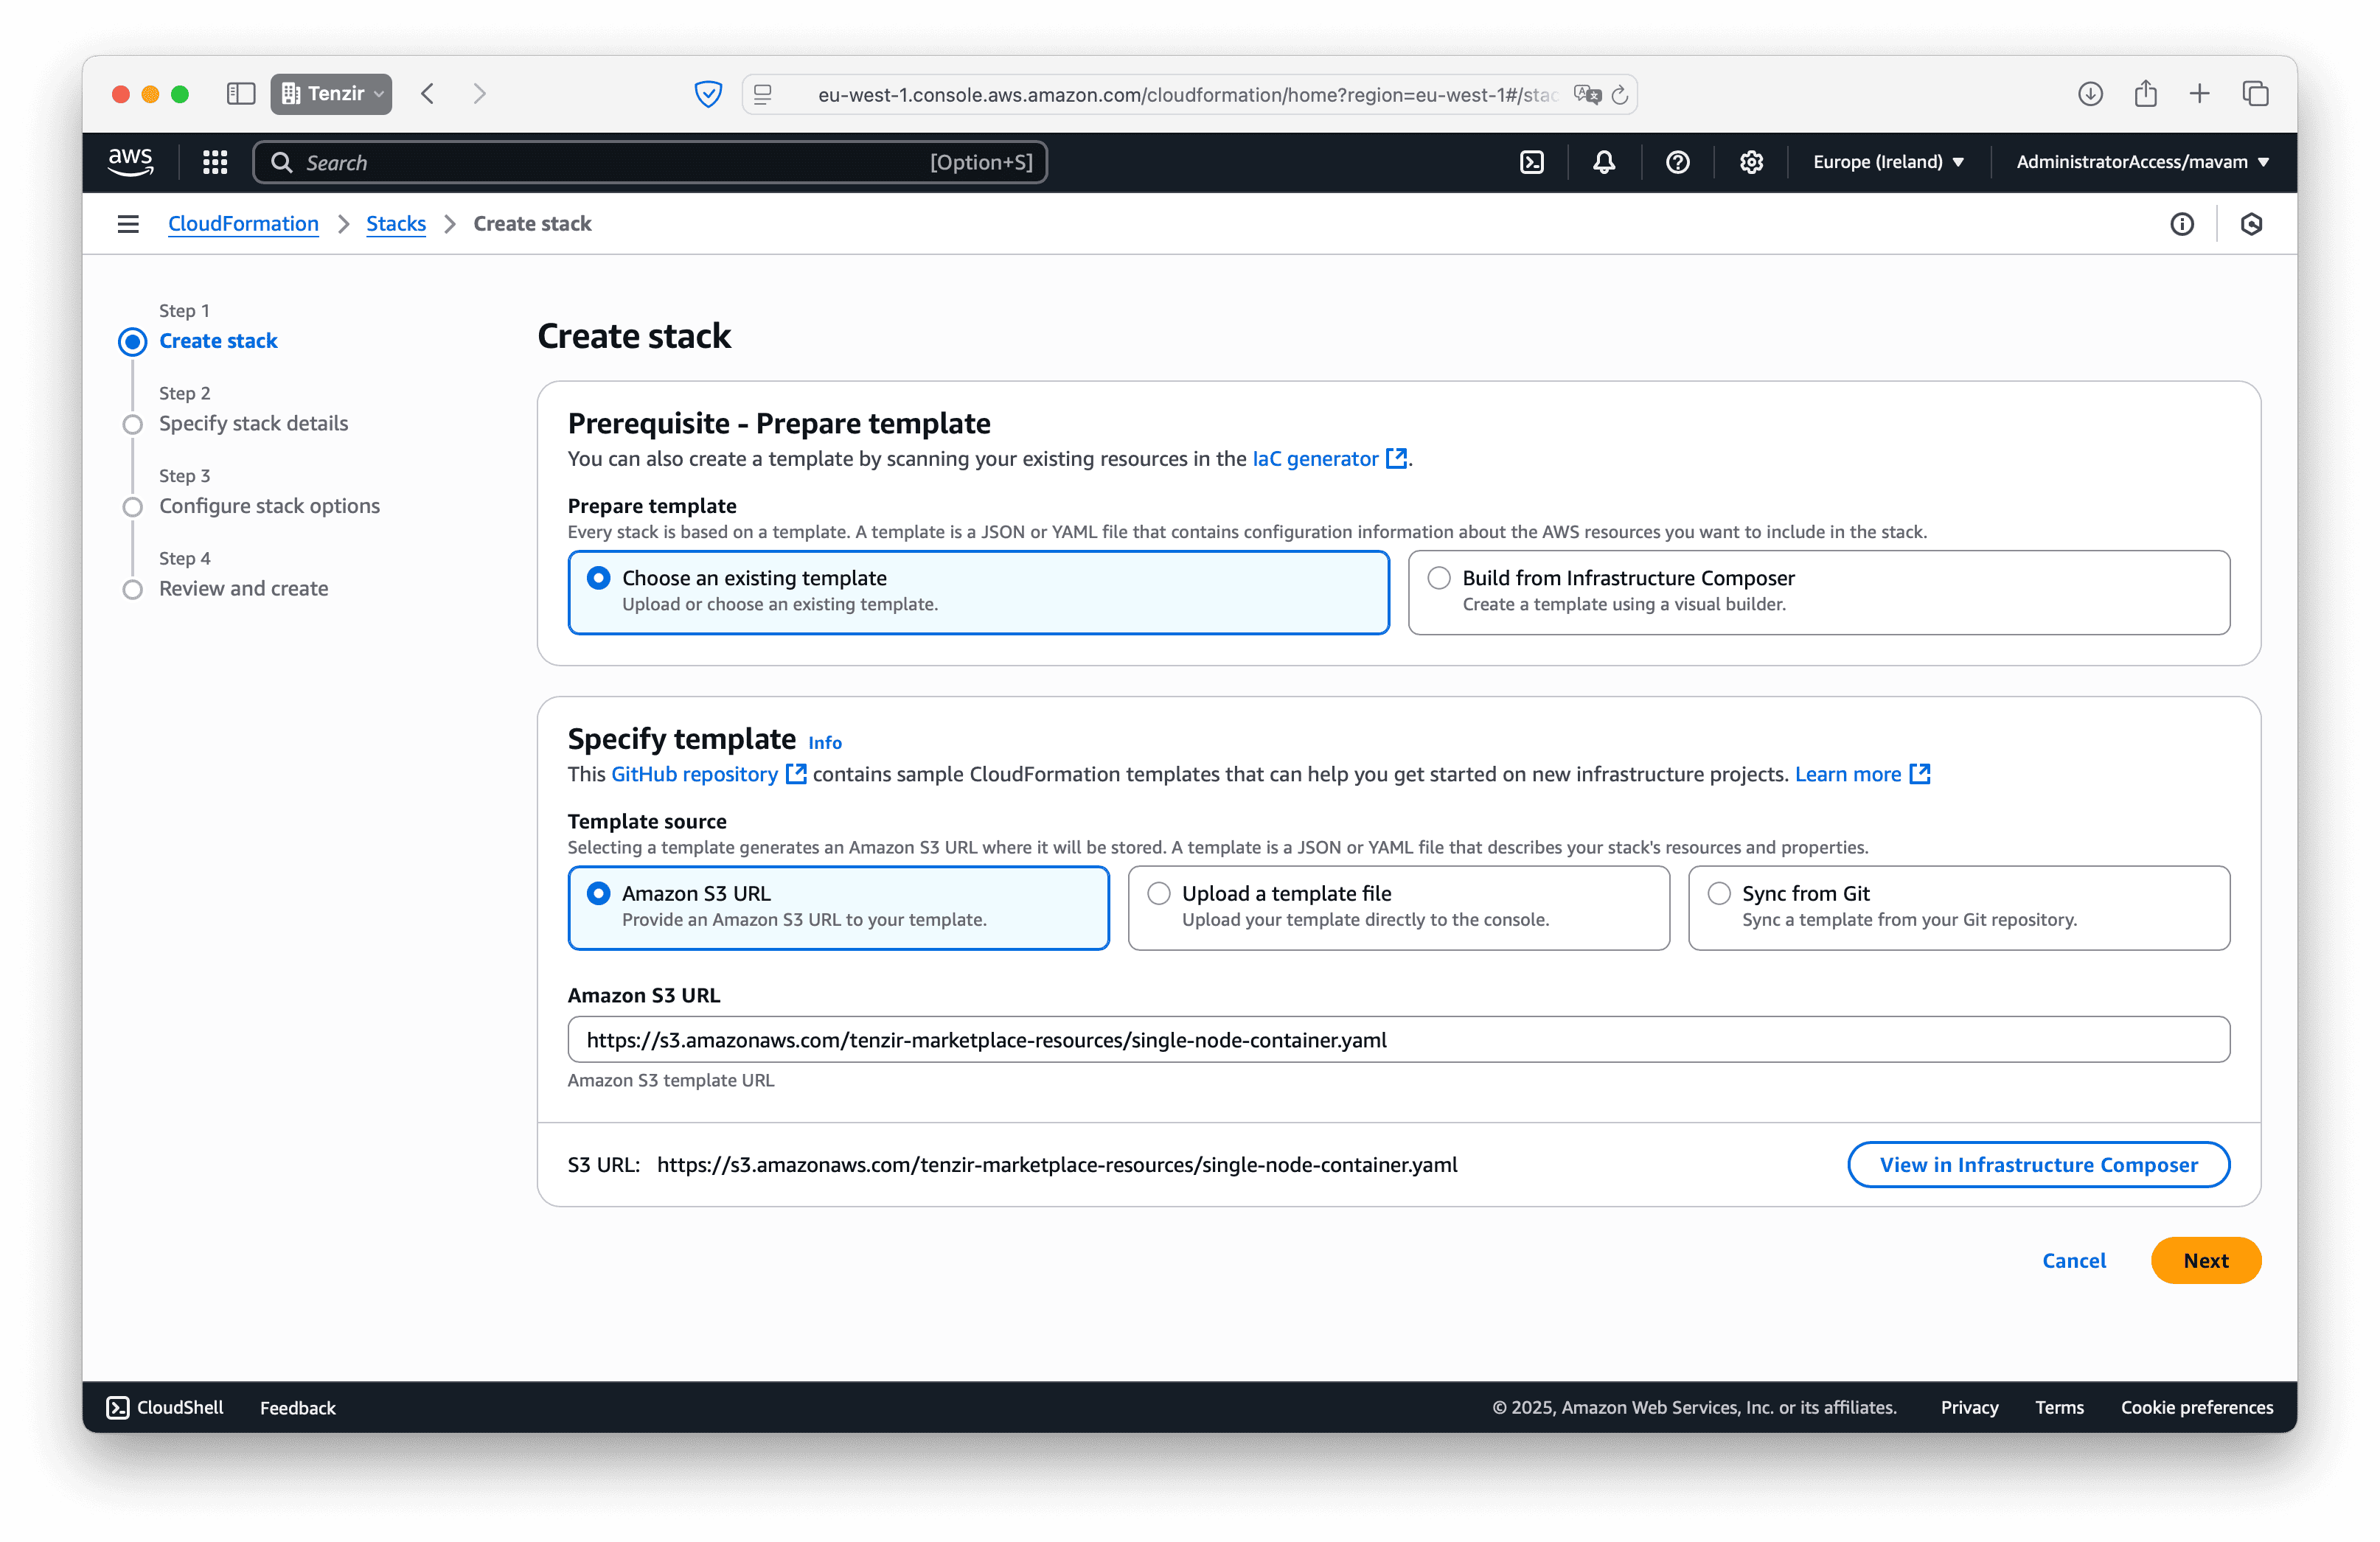Open the Tenzir tab group dropdown

pyautogui.click(x=331, y=94)
